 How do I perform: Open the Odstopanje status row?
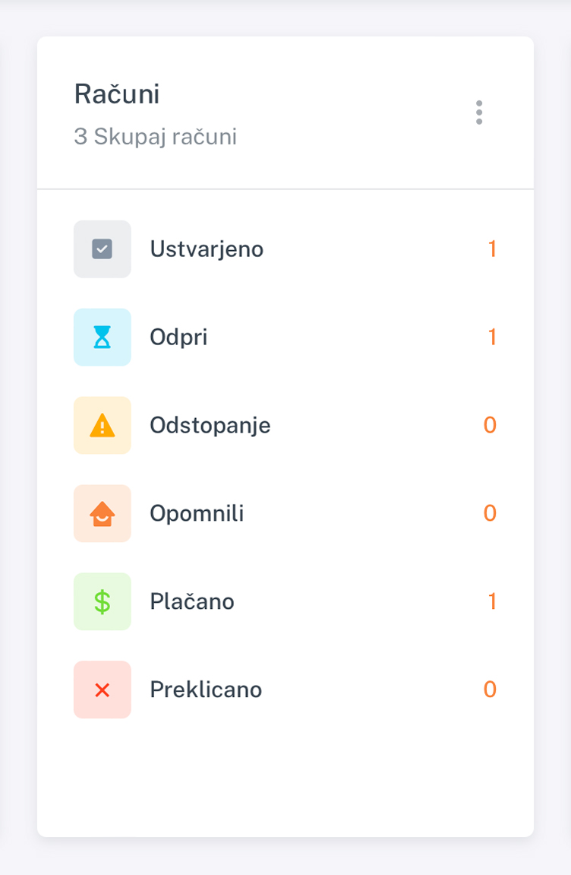(285, 425)
